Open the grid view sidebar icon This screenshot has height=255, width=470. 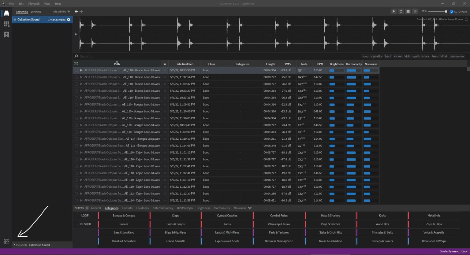click(6, 24)
